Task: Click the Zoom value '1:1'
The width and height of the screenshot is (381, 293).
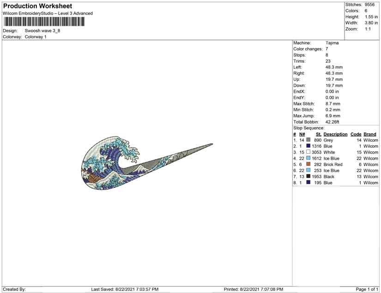Action: [368, 29]
